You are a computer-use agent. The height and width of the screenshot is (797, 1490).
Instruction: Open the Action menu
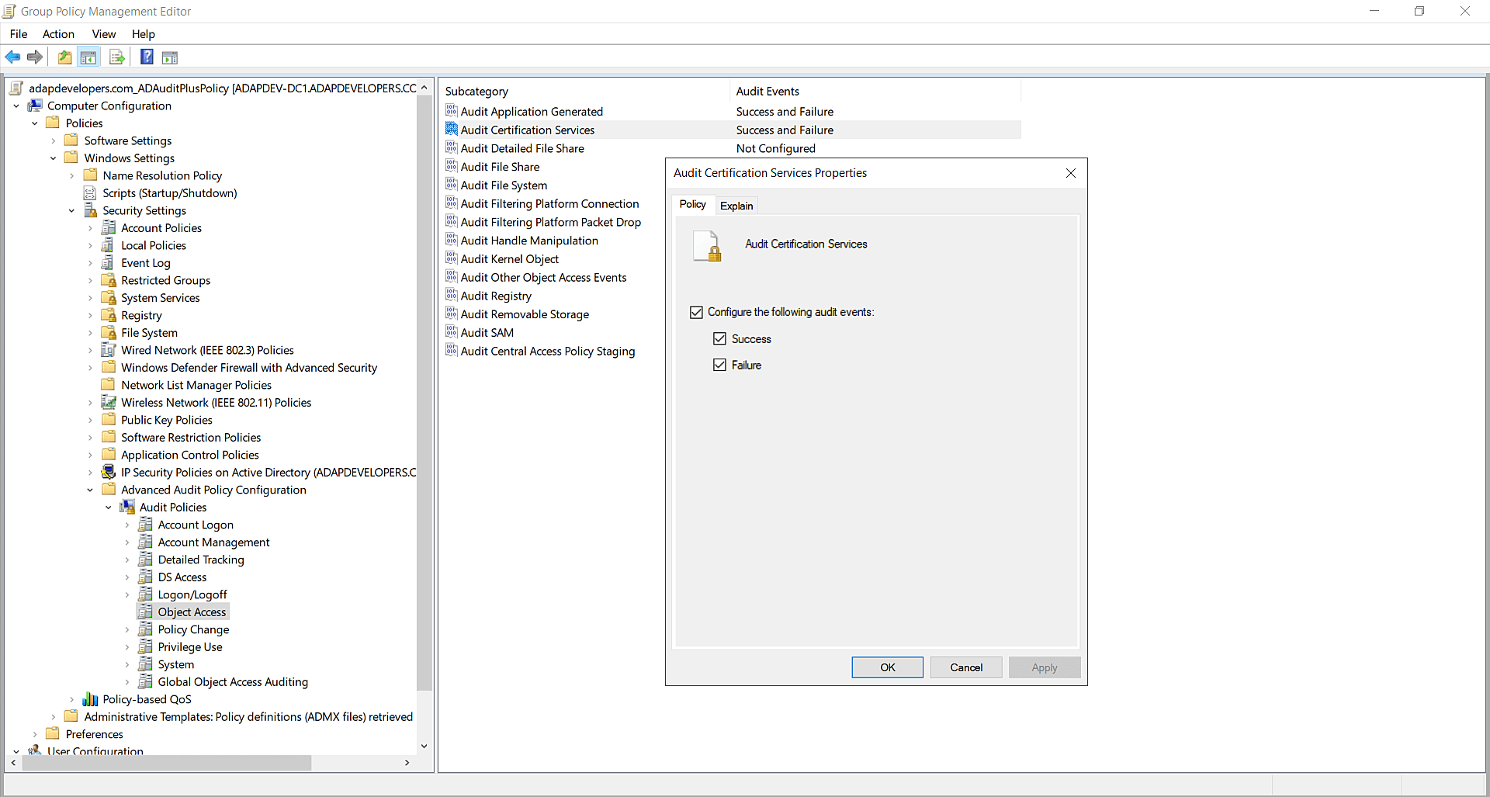tap(58, 34)
